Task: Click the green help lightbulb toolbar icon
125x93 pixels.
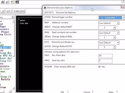Action: [x=12, y=2]
